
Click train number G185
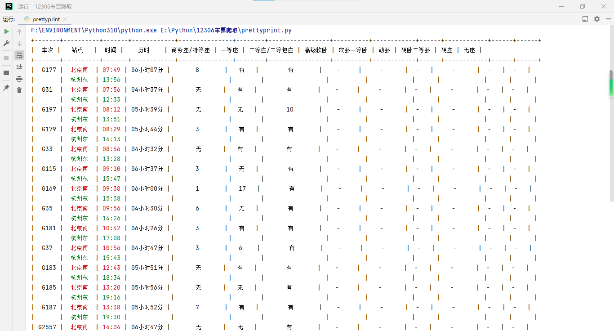pyautogui.click(x=49, y=287)
